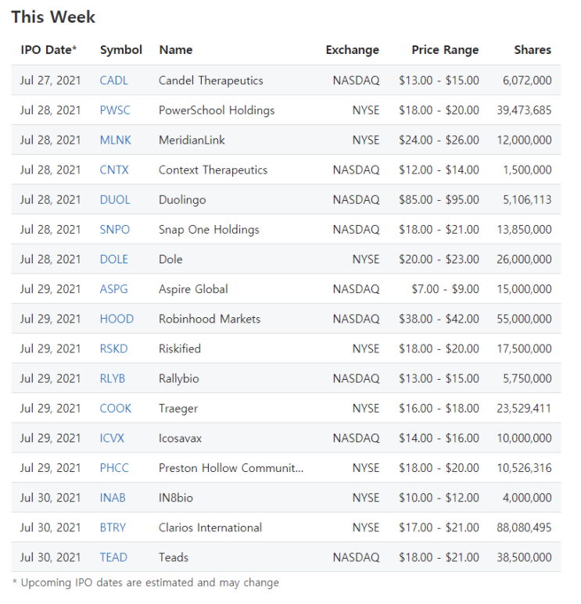
Task: Click the IPO Date column header
Action: (48, 50)
